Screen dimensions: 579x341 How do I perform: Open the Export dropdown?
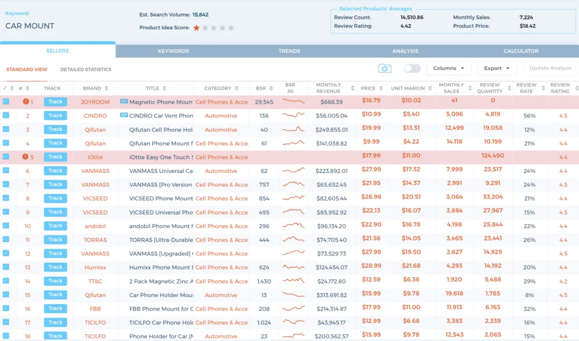tap(497, 68)
